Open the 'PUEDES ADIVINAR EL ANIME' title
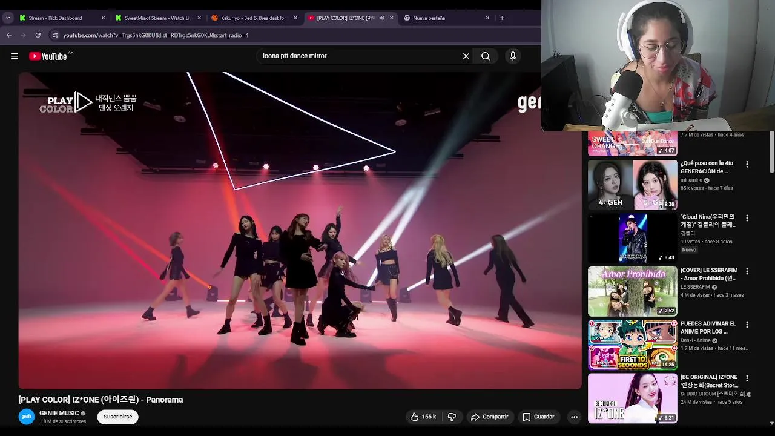This screenshot has height=436, width=775. (x=708, y=328)
